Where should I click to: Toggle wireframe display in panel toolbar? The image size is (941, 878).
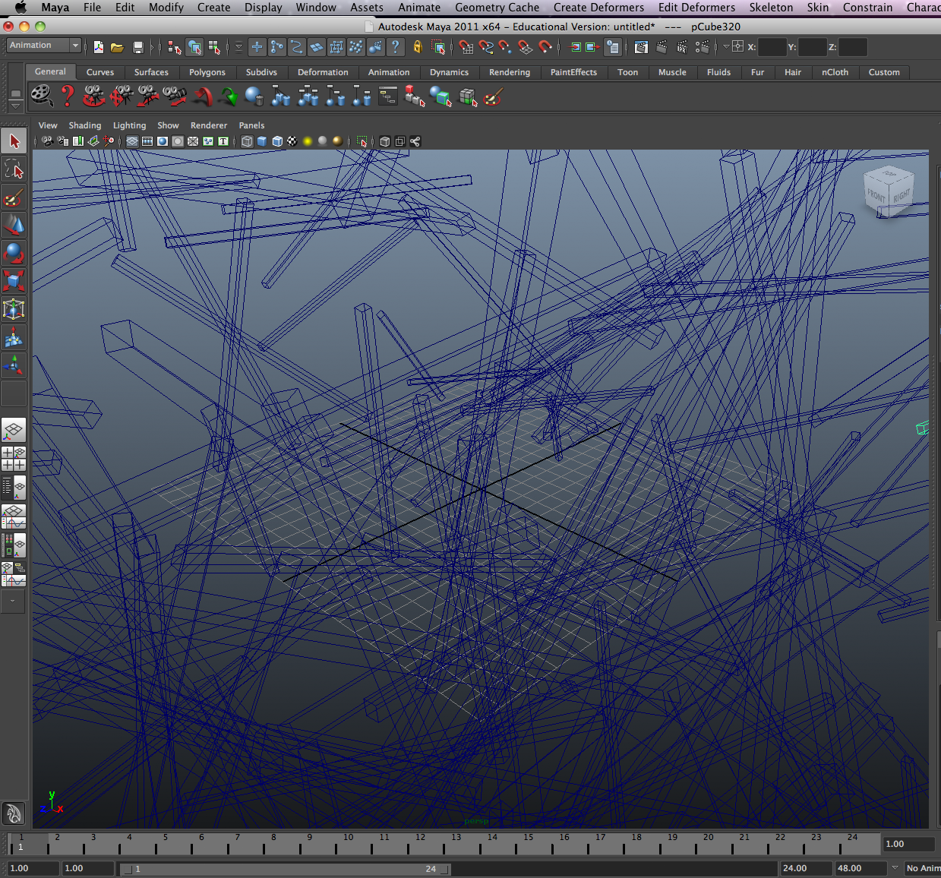click(x=247, y=141)
